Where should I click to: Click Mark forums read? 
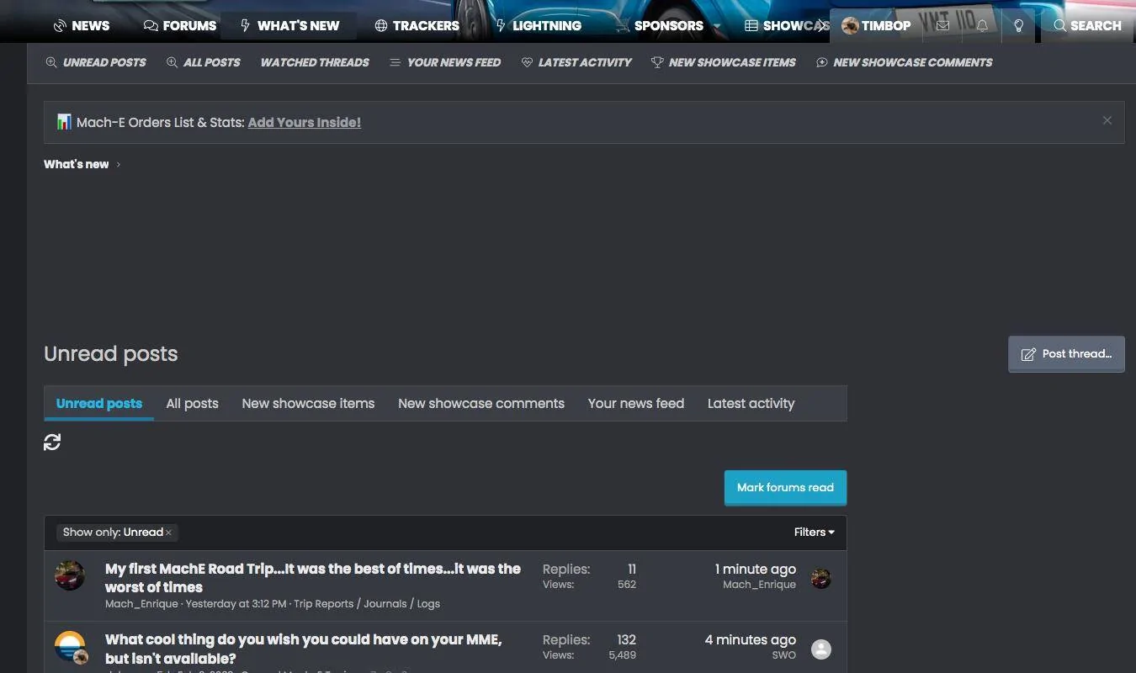(785, 487)
